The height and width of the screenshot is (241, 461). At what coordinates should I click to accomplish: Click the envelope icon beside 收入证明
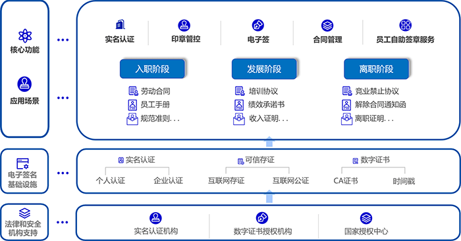click(239, 119)
